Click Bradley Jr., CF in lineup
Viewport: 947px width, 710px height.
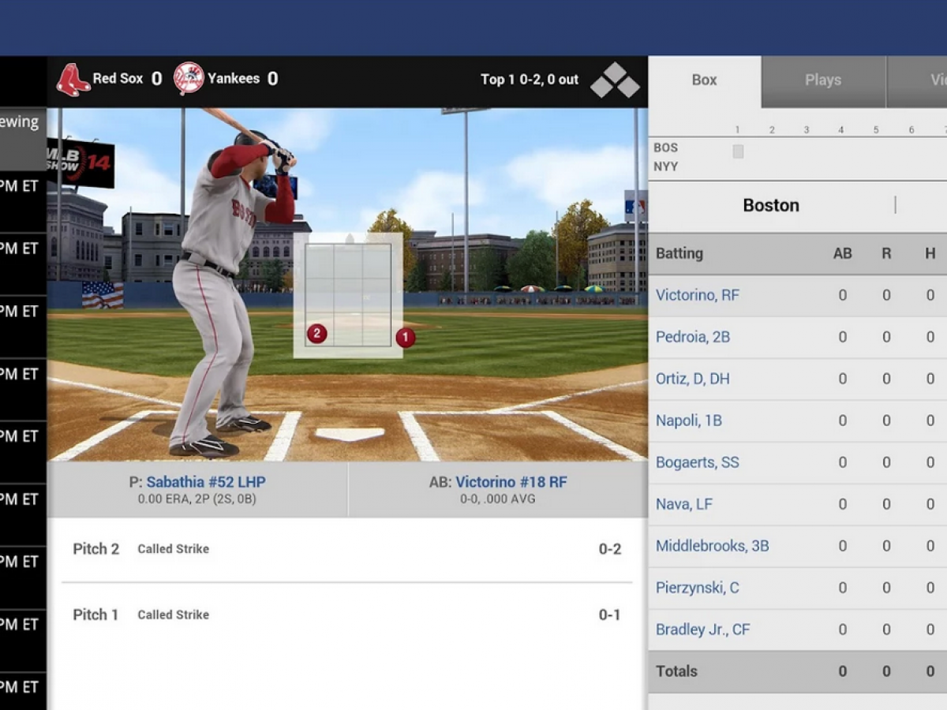(702, 630)
